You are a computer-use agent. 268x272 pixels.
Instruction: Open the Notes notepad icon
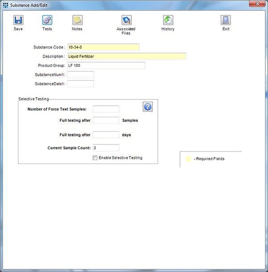[x=77, y=20]
